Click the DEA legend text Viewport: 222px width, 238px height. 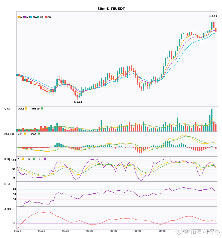(33, 134)
